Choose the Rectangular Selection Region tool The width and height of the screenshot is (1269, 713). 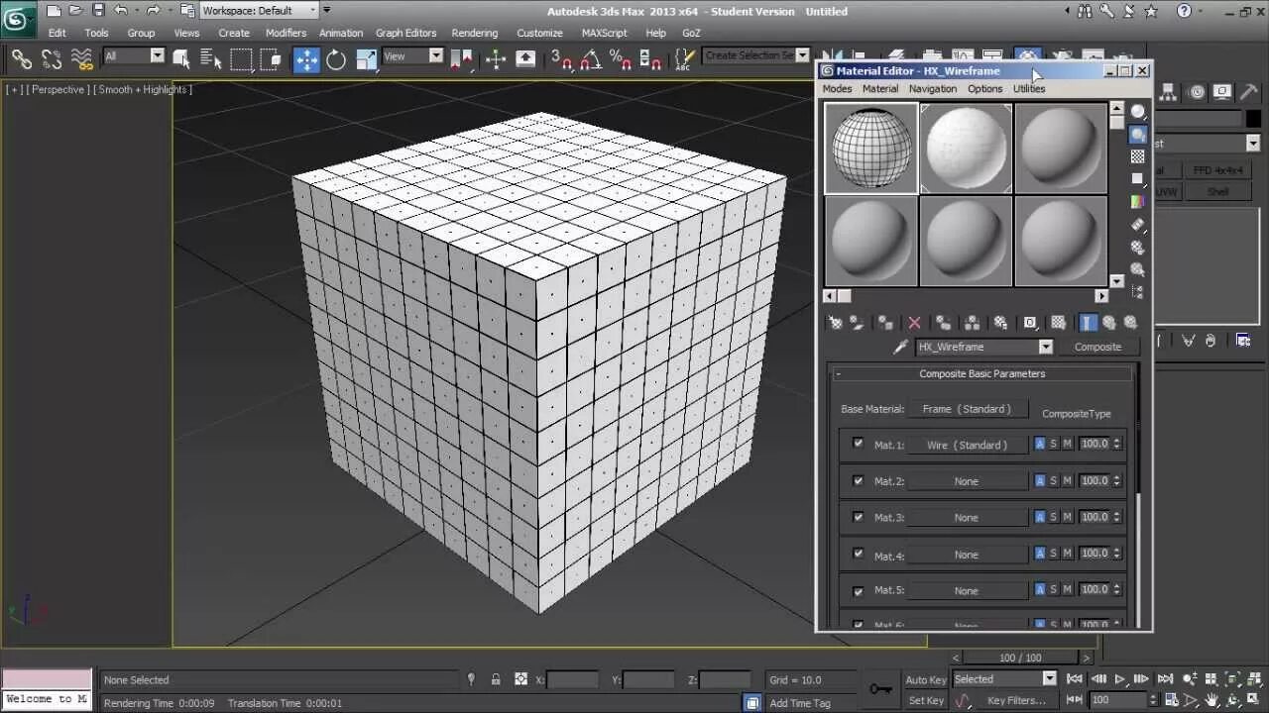pyautogui.click(x=241, y=59)
